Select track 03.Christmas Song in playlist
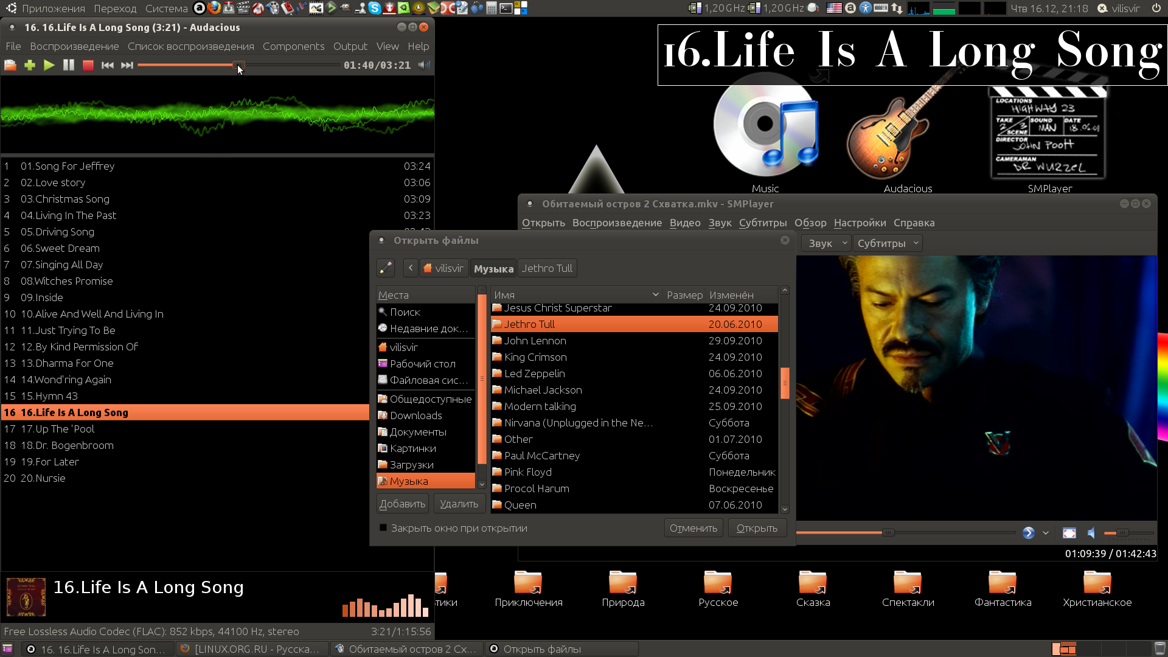Screen dimensions: 1168x657 [x=217, y=199]
